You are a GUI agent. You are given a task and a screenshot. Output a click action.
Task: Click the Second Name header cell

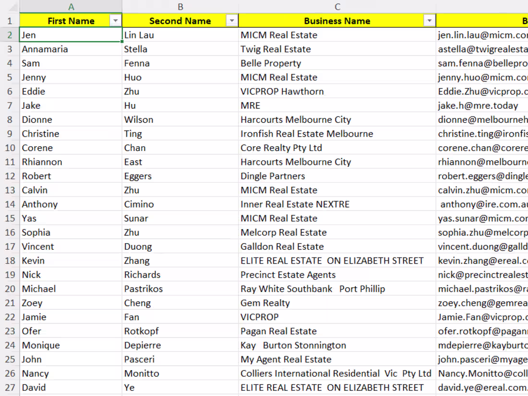[x=180, y=21]
